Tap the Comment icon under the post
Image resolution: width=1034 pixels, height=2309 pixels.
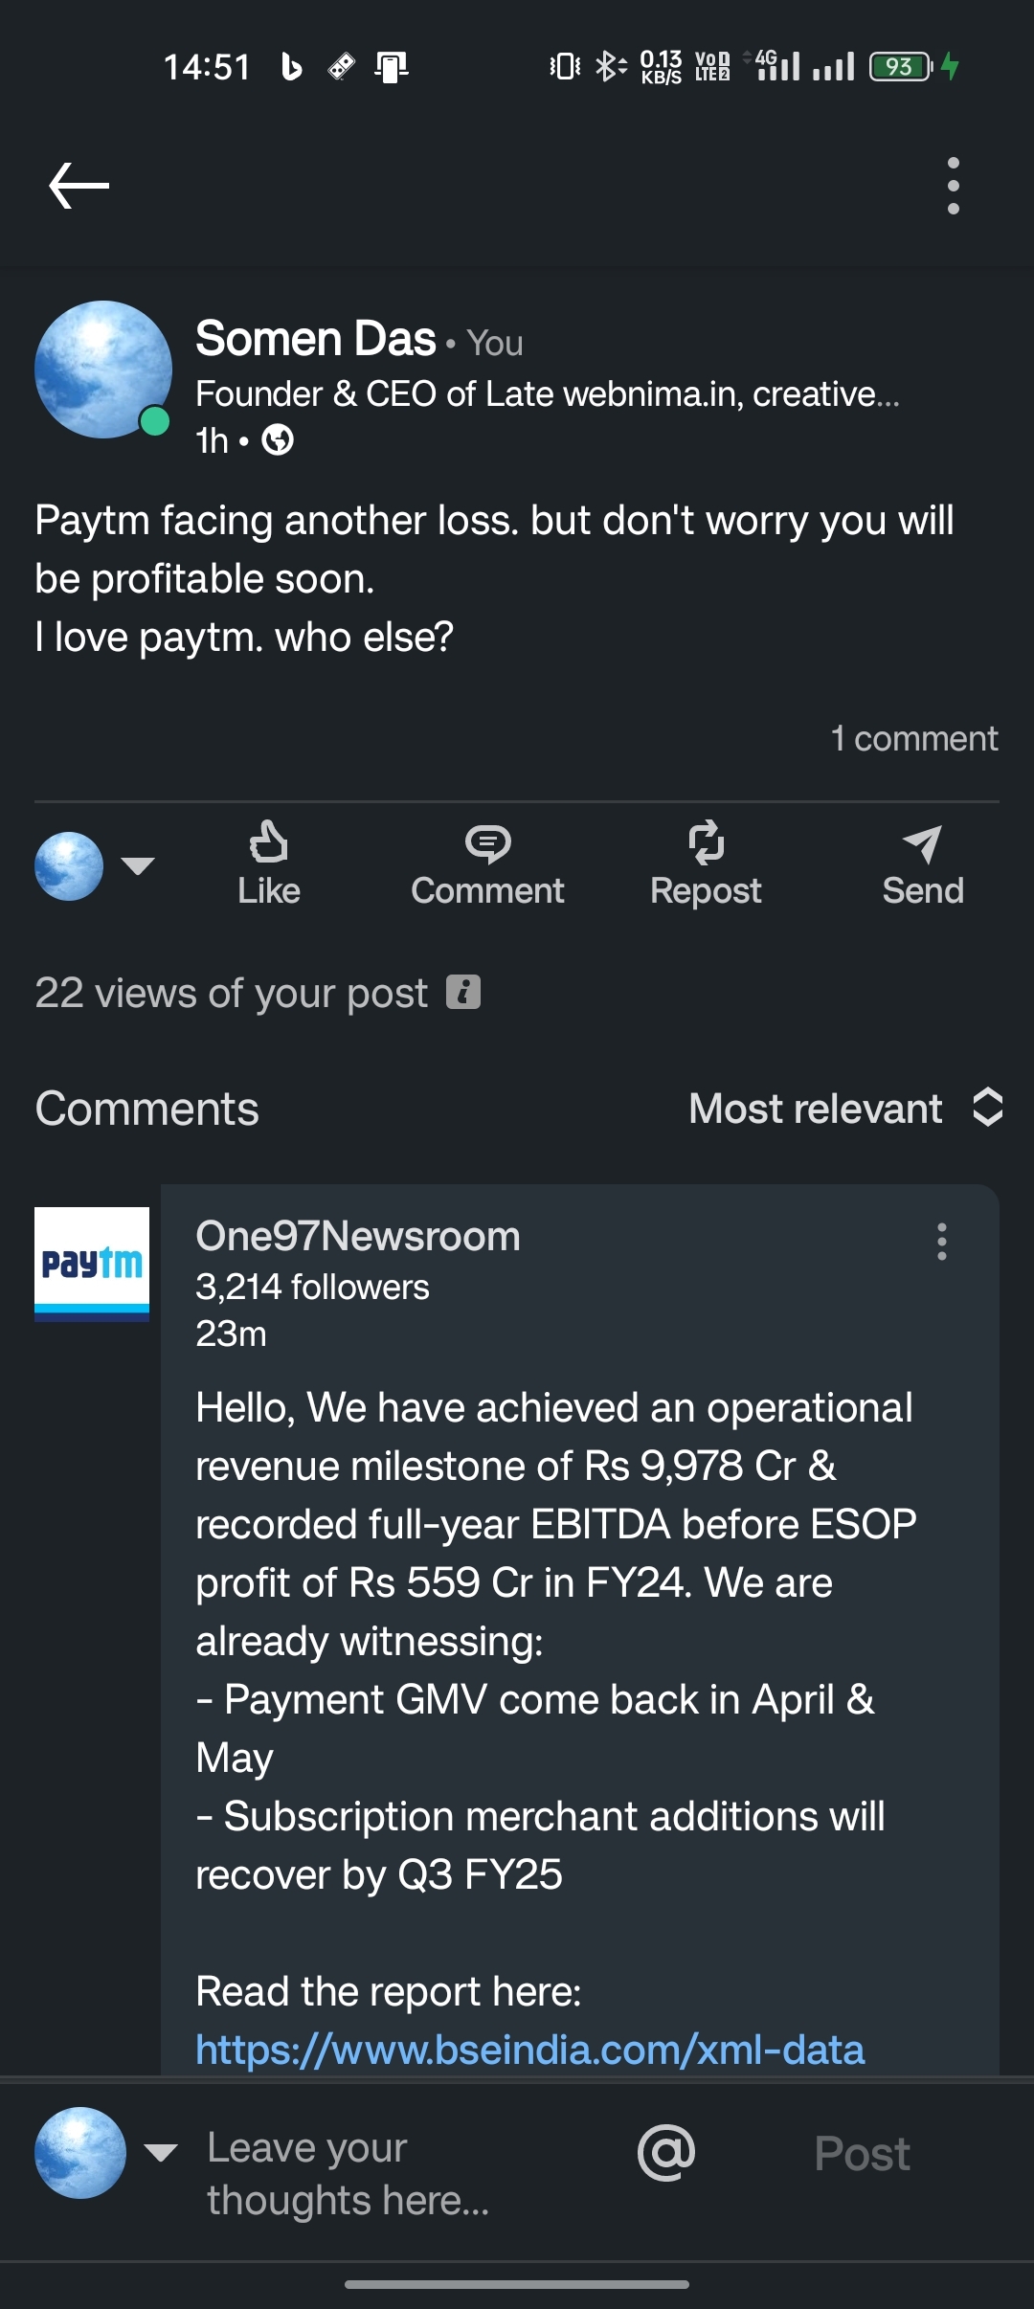487,863
